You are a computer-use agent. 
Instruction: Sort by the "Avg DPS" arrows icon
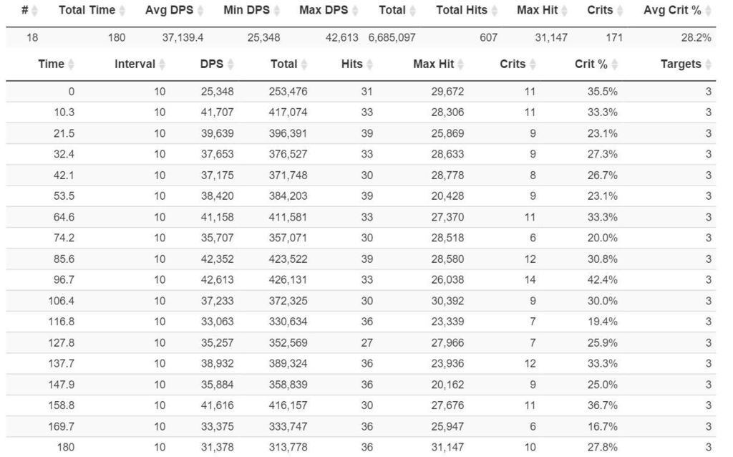click(200, 11)
